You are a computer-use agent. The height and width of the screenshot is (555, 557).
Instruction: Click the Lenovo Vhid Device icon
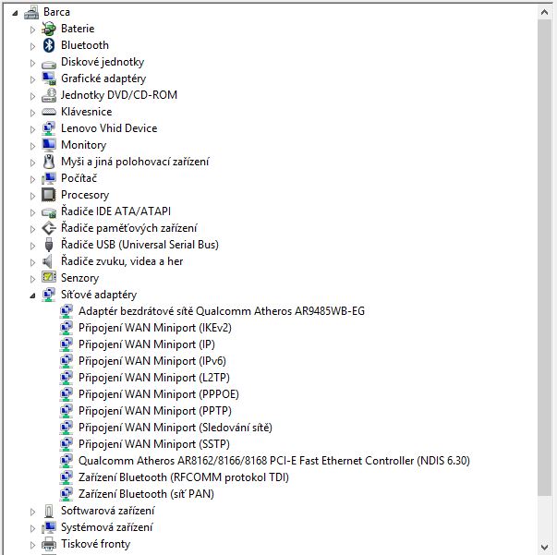point(49,128)
